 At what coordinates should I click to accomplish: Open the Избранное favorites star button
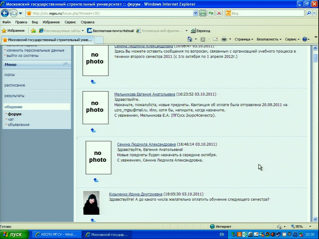point(13,31)
